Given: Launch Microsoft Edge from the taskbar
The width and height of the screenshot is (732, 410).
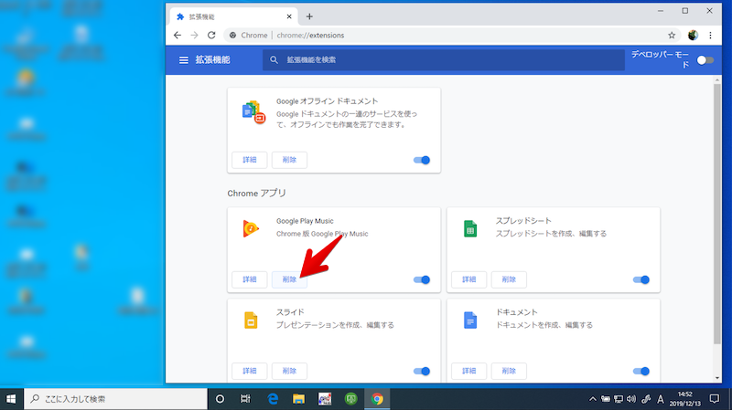Looking at the screenshot, I should (x=272, y=399).
